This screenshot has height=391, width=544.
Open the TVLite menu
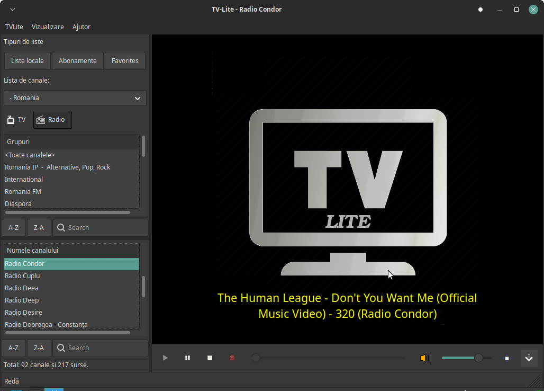(14, 26)
